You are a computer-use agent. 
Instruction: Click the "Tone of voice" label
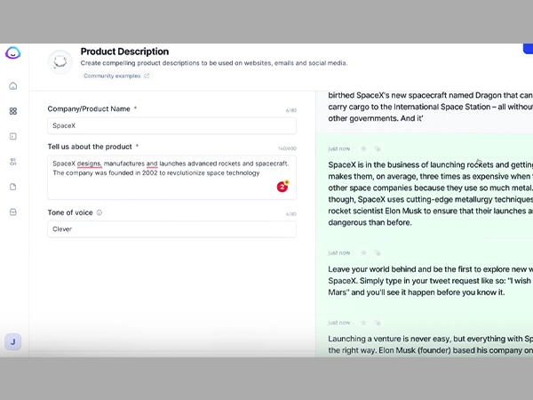[x=70, y=212]
